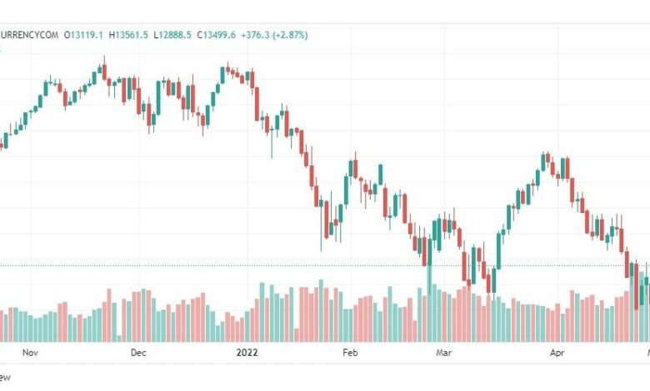
Task: Click the Dec label on the time axis
Action: (138, 353)
